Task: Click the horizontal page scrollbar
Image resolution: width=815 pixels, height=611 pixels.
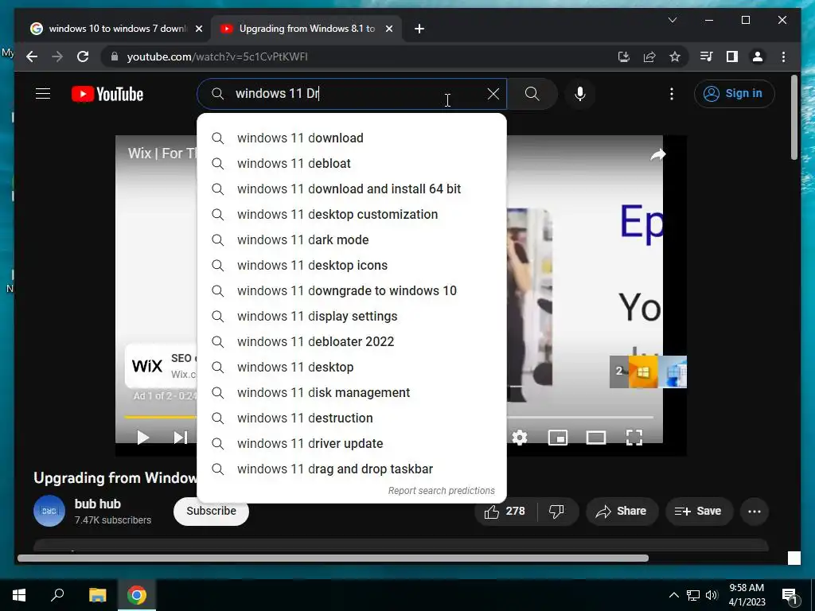Action: point(333,558)
